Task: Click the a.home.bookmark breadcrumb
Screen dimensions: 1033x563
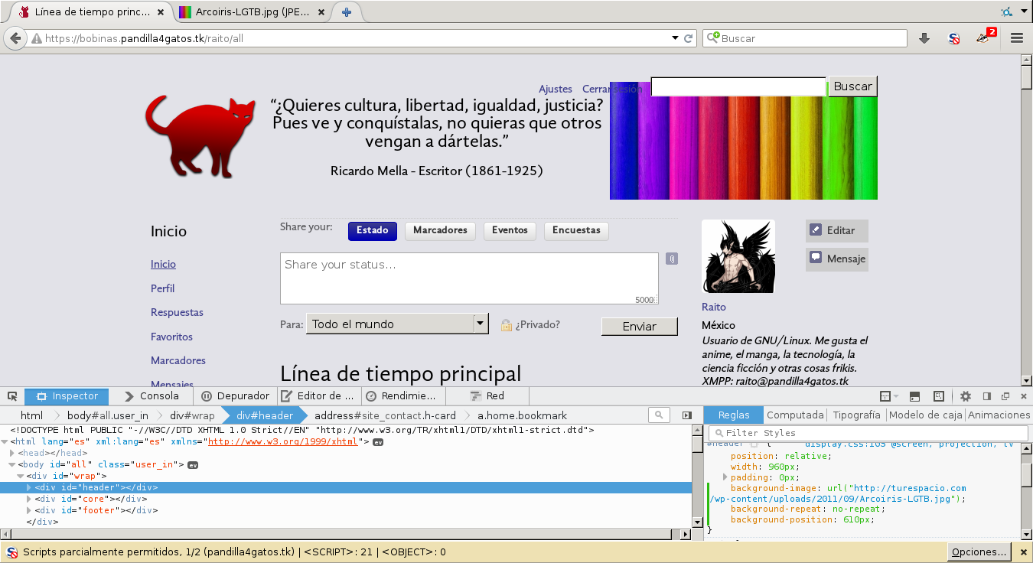Action: click(523, 415)
